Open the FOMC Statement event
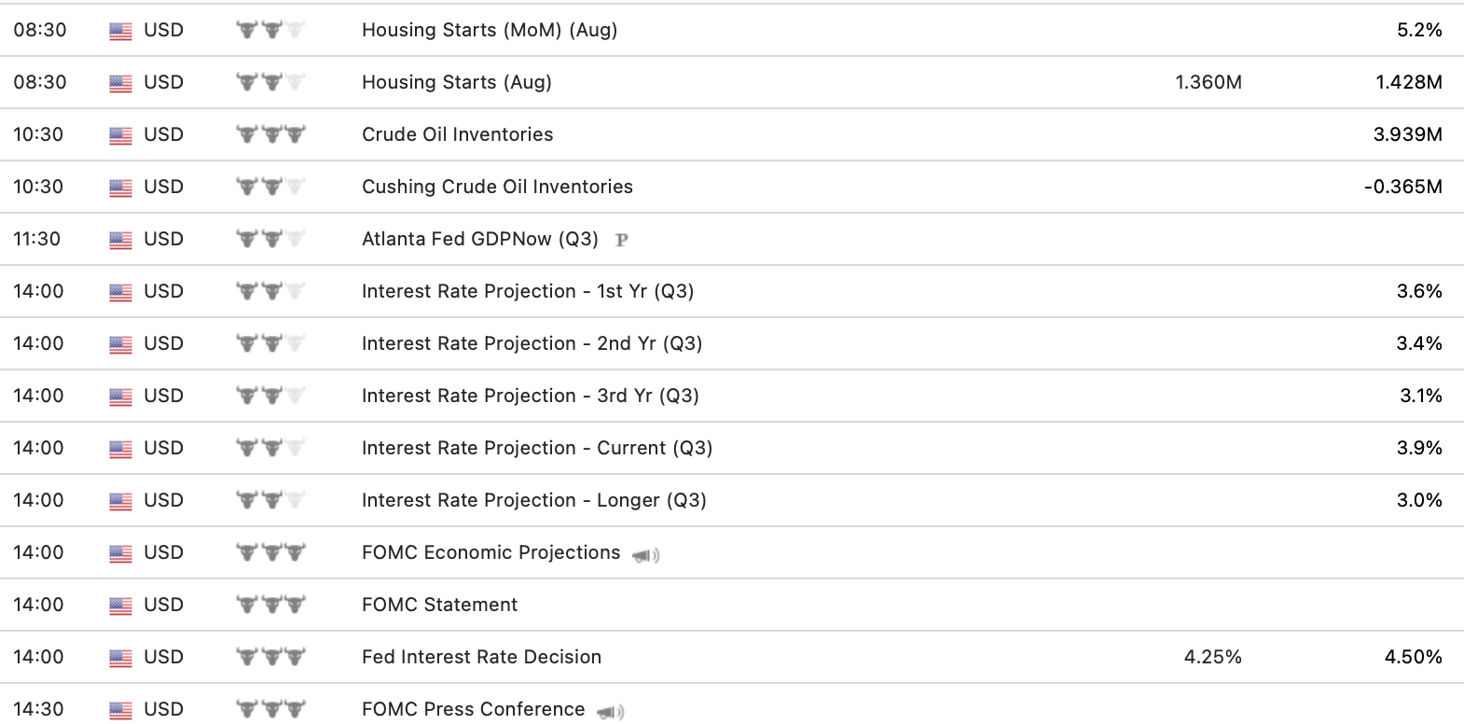Screen dimensions: 1464x724 click(x=439, y=605)
